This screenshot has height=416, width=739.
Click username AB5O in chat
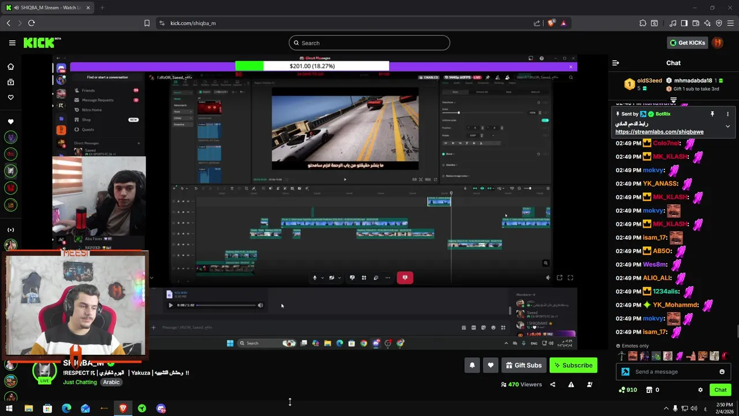pos(662,251)
